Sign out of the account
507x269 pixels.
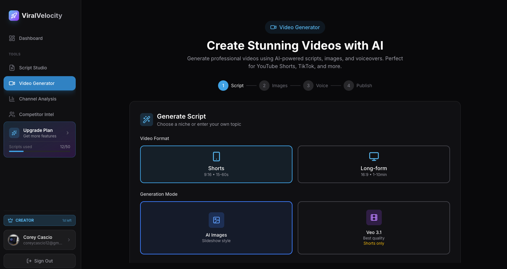pyautogui.click(x=39, y=261)
